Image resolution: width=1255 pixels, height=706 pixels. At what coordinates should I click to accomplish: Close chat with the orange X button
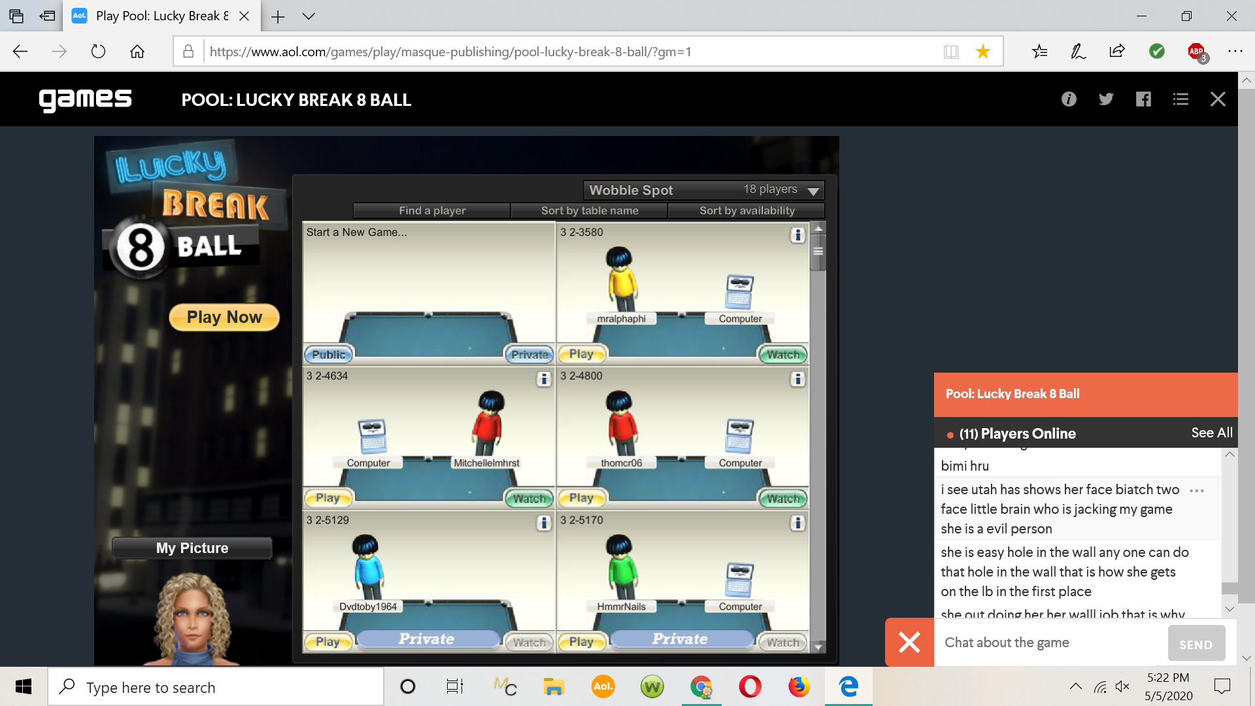pyautogui.click(x=909, y=642)
